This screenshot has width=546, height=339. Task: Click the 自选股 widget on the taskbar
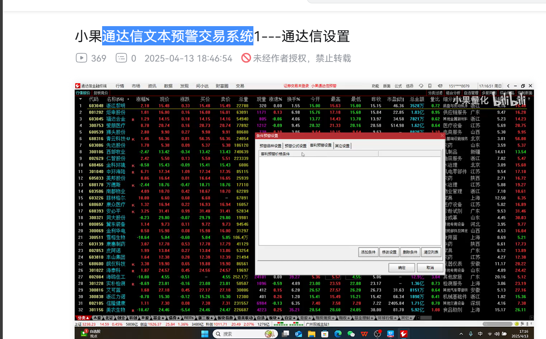click(x=91, y=333)
